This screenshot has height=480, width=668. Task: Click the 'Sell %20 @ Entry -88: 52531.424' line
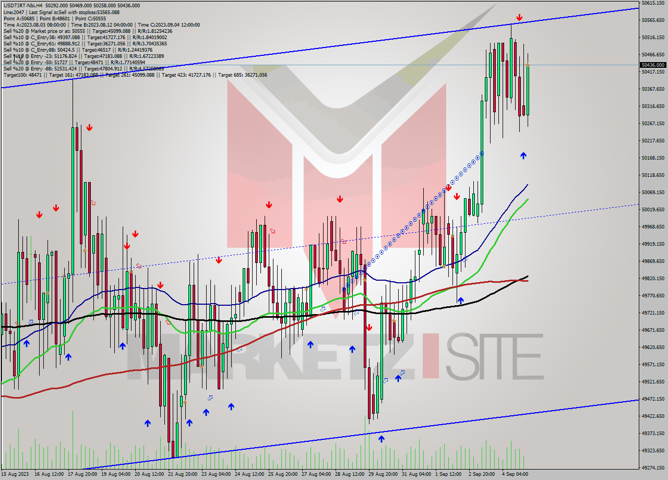(83, 68)
